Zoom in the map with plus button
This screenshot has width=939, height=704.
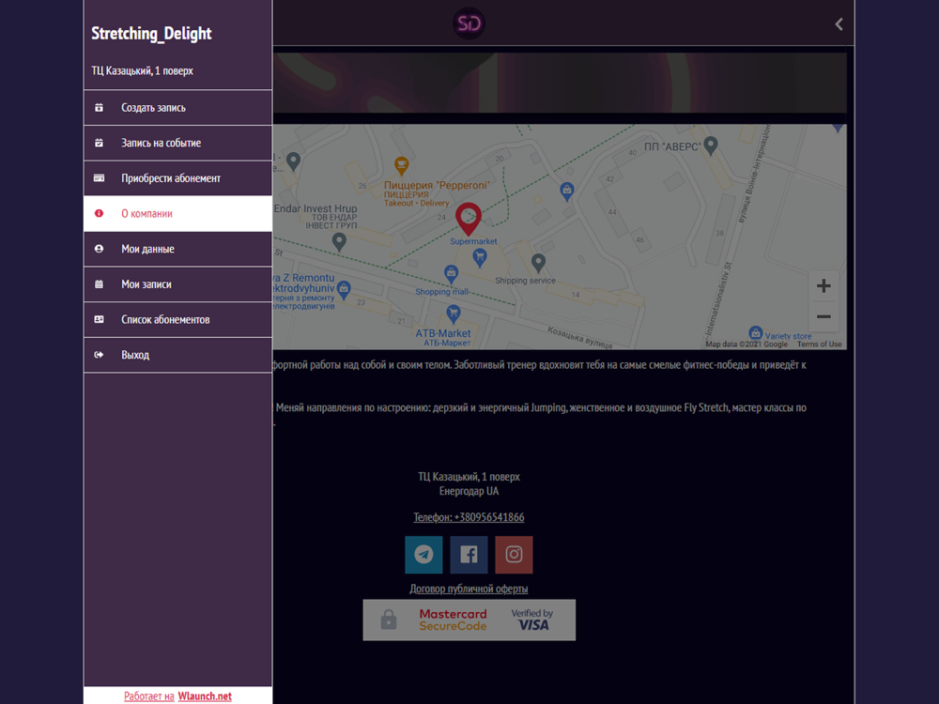(x=824, y=286)
